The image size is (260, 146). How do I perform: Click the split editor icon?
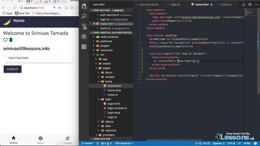pyautogui.click(x=250, y=4)
